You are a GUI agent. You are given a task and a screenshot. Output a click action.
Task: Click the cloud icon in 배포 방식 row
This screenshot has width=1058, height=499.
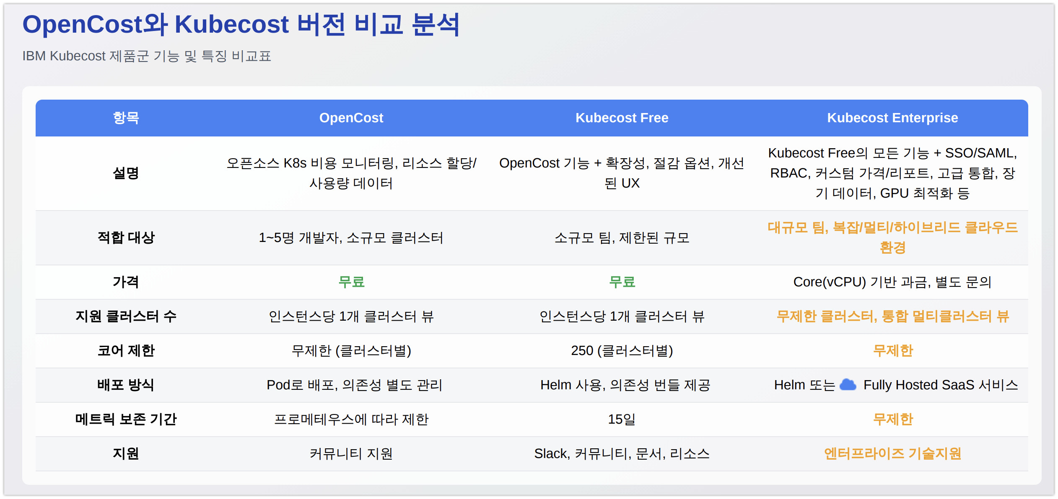848,385
